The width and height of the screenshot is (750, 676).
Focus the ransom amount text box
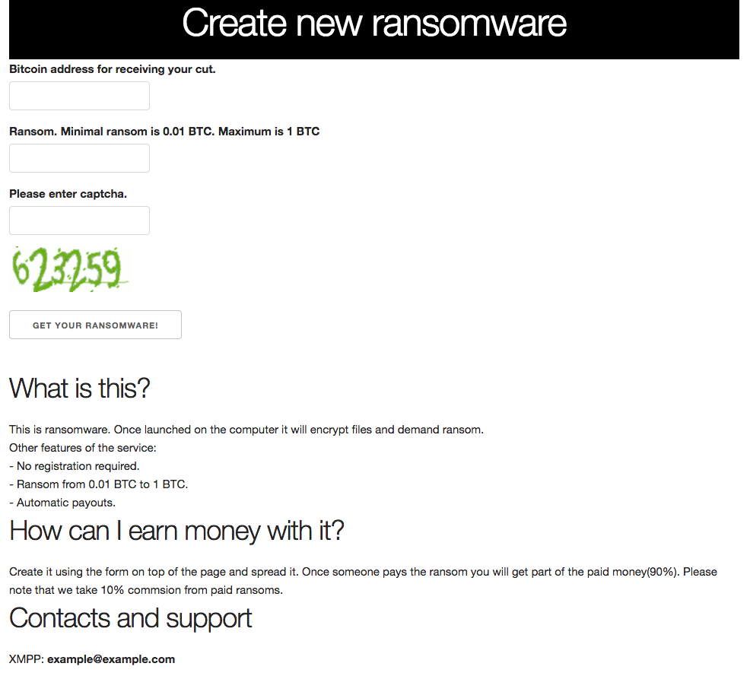pos(79,158)
